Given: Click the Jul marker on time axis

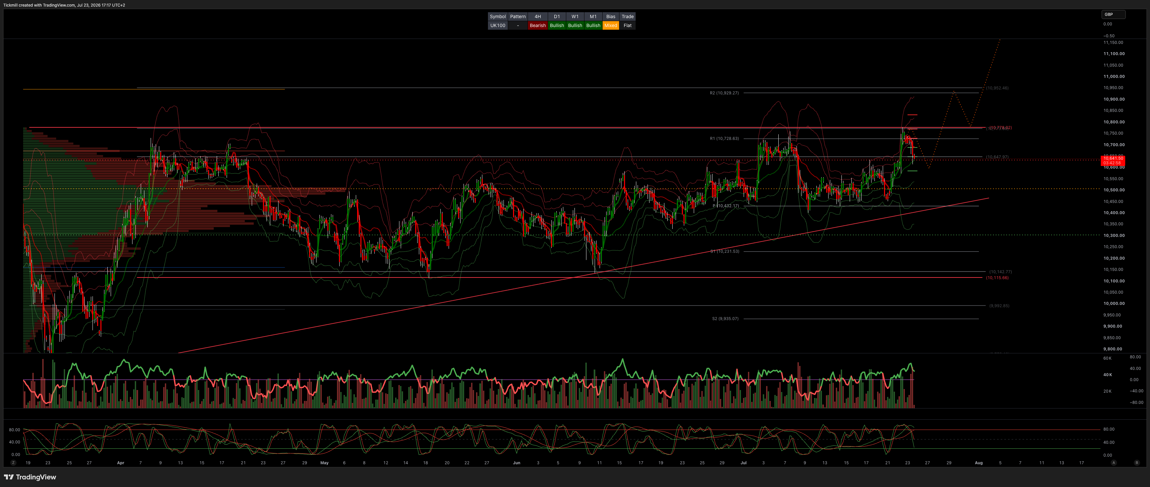Looking at the screenshot, I should [743, 463].
